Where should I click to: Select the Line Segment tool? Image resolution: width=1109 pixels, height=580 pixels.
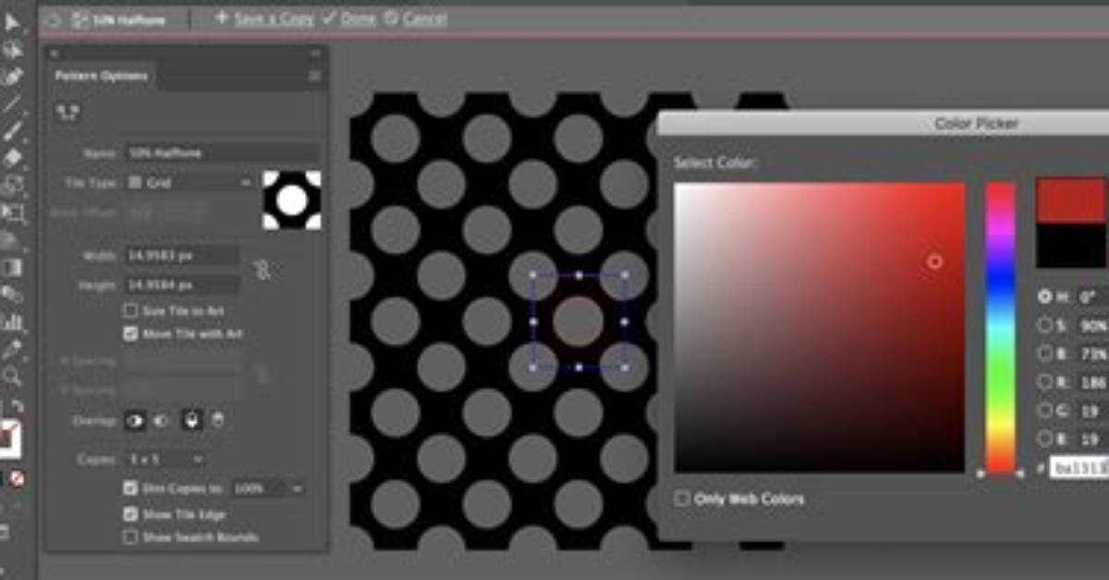click(12, 103)
